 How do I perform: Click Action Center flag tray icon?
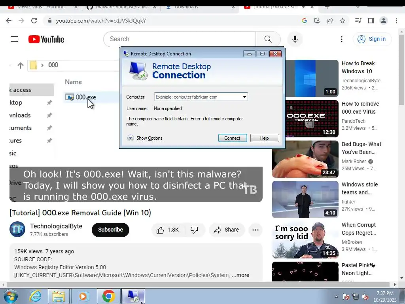point(346,296)
